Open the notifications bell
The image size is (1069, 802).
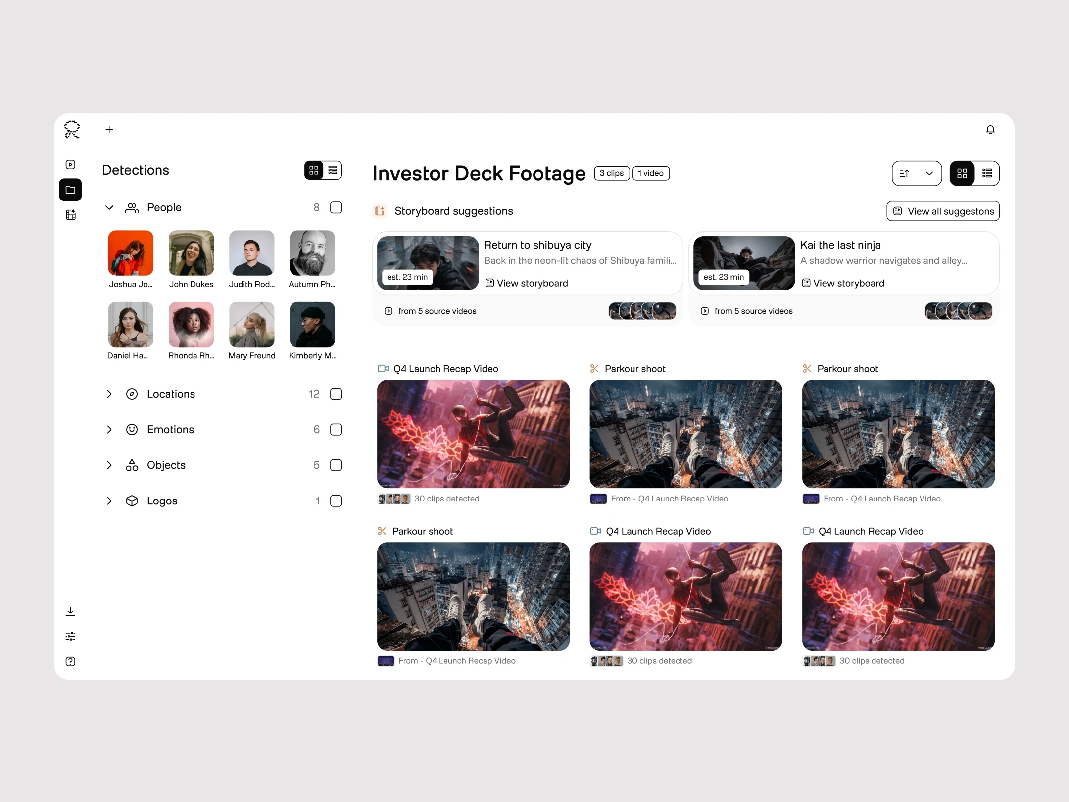[x=990, y=130]
